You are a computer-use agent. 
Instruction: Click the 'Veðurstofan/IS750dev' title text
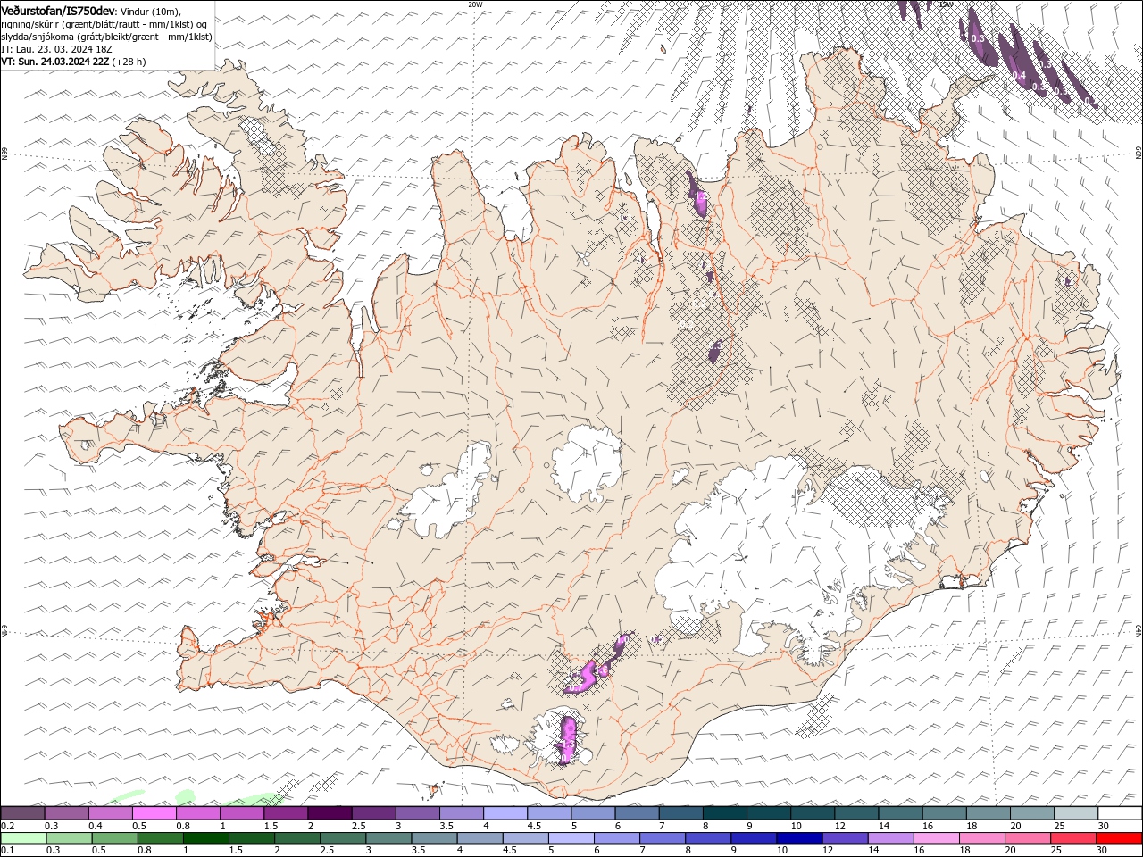58,10
